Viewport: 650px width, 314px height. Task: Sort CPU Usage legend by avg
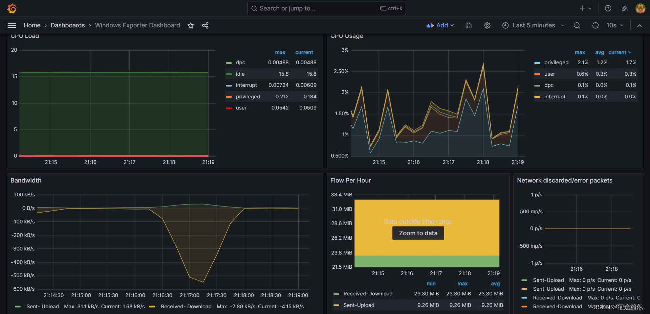pyautogui.click(x=600, y=52)
